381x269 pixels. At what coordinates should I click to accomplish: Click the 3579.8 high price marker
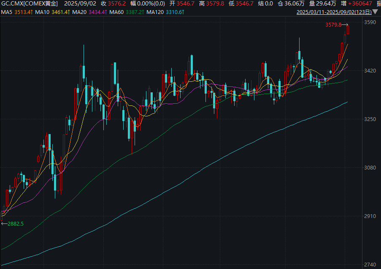pyautogui.click(x=333, y=25)
